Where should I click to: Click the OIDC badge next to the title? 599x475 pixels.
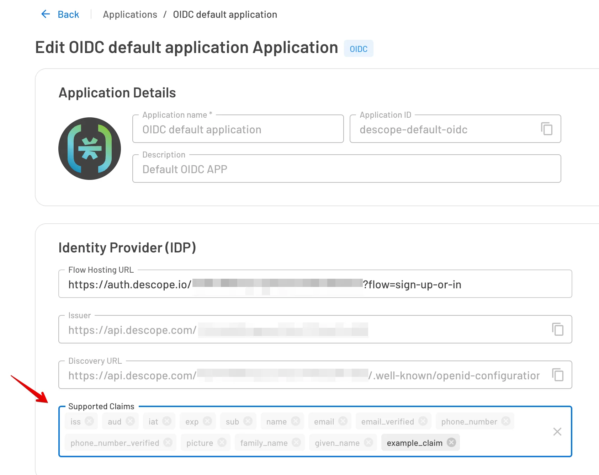pyautogui.click(x=359, y=48)
